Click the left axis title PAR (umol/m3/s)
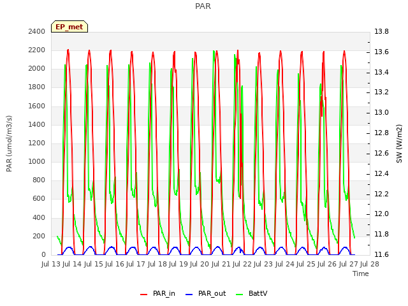The width and height of the screenshot is (408, 306). [x=9, y=143]
